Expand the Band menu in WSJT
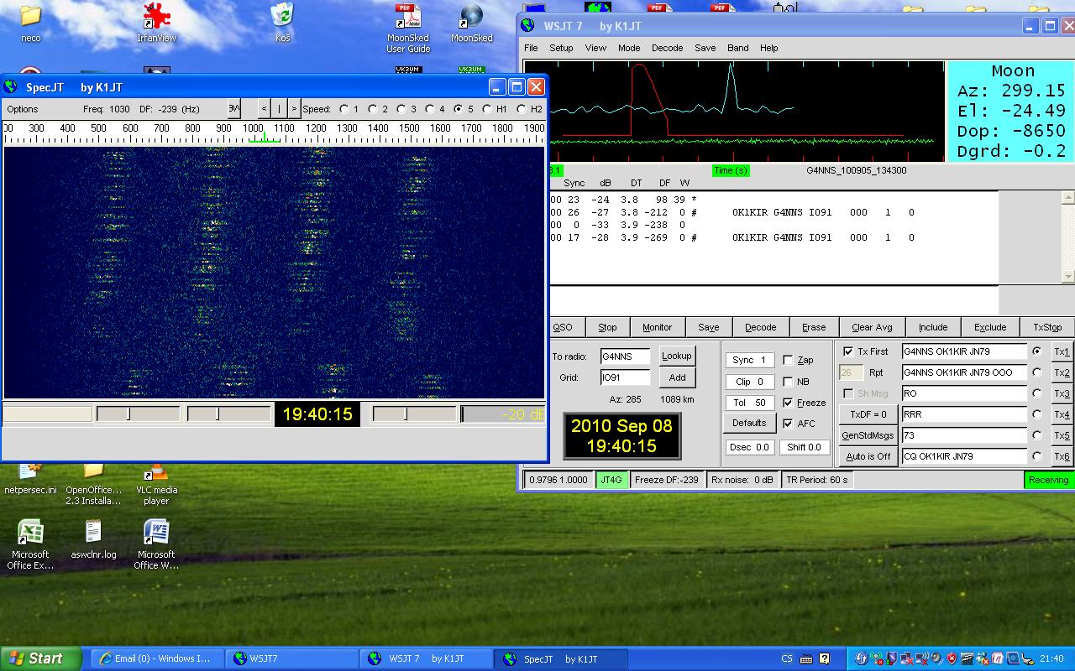 click(737, 48)
